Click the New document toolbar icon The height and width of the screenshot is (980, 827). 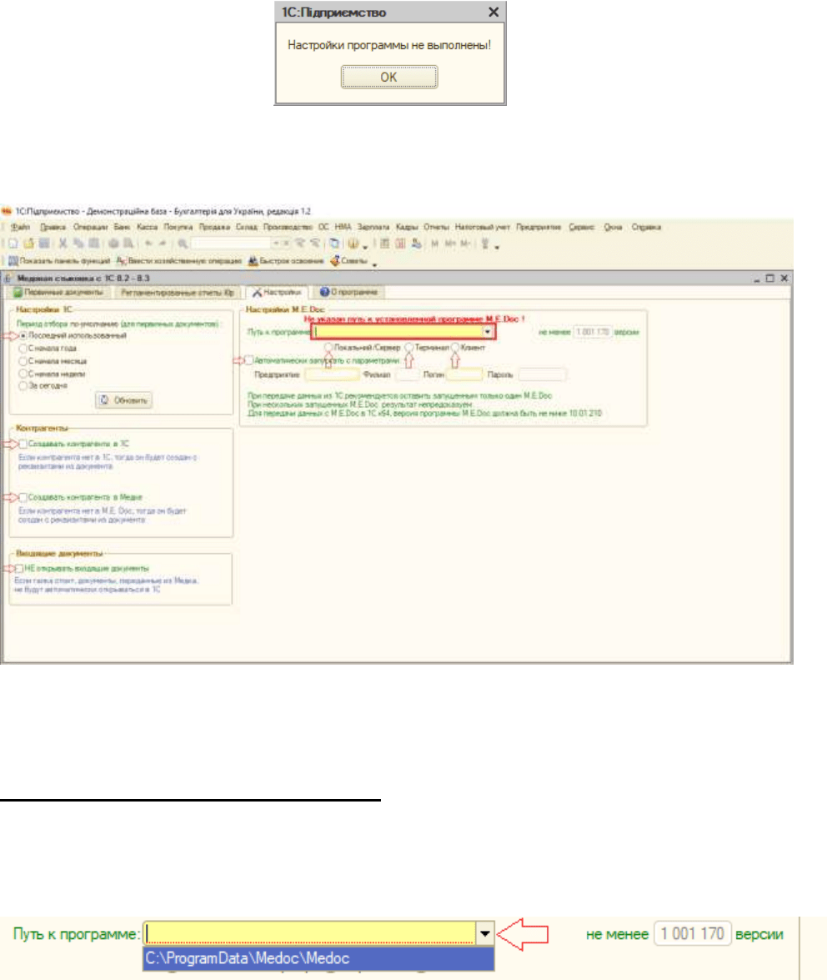tap(13, 244)
